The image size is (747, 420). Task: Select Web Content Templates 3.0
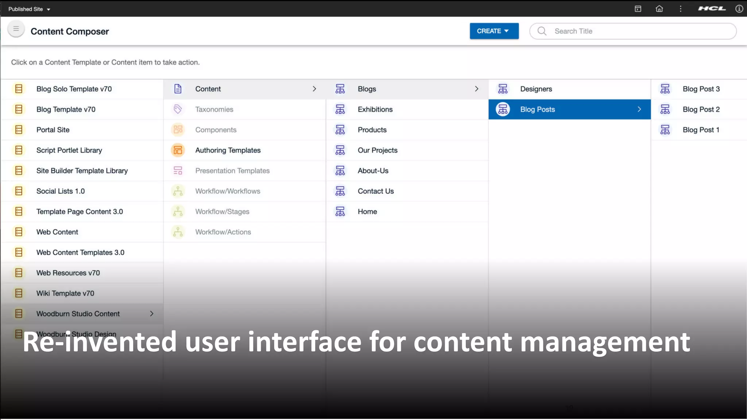[x=82, y=252]
